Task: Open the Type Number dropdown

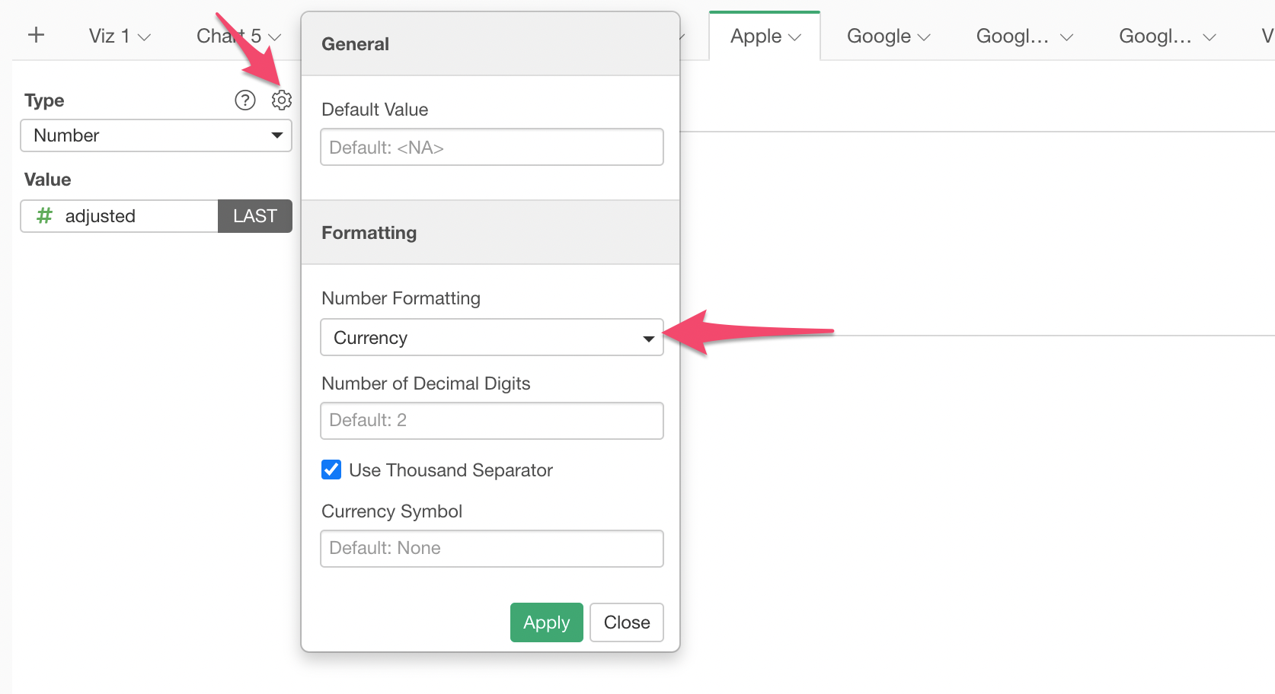Action: [156, 135]
